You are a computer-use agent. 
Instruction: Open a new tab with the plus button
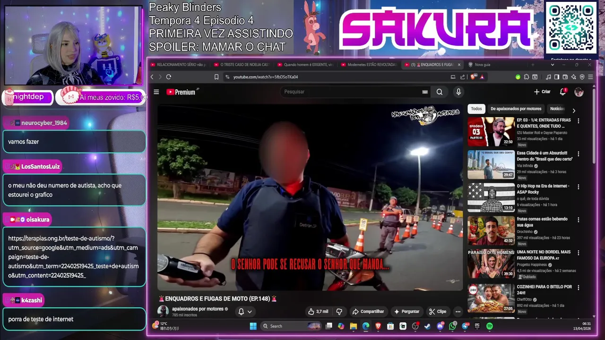coord(533,65)
